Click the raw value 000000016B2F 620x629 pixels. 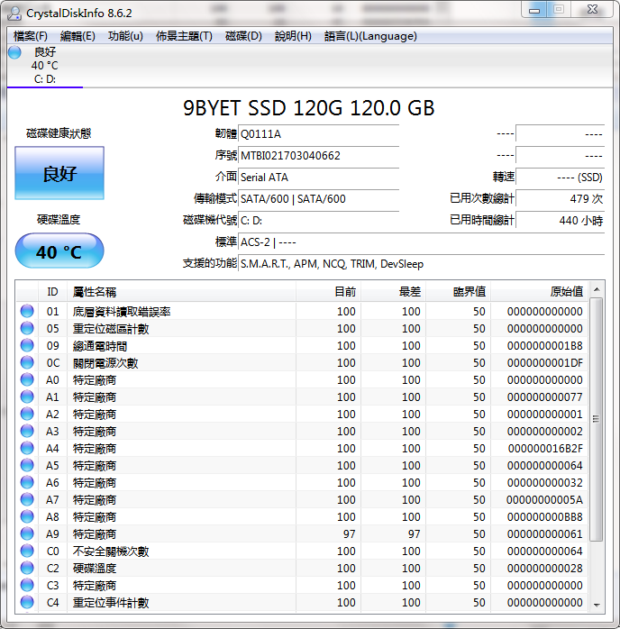coord(545,449)
